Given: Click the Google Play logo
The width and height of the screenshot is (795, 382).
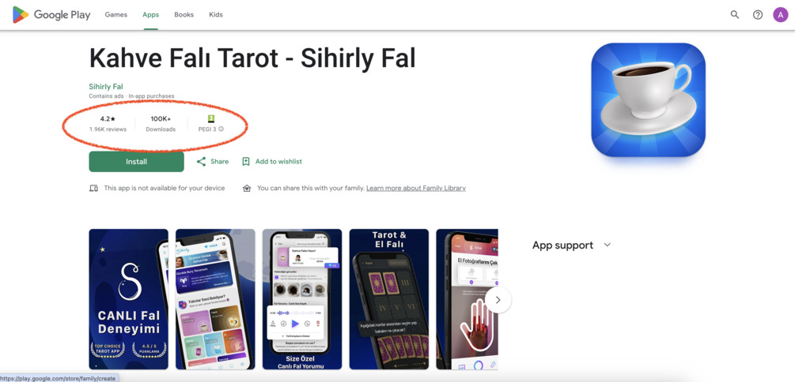Looking at the screenshot, I should [51, 15].
